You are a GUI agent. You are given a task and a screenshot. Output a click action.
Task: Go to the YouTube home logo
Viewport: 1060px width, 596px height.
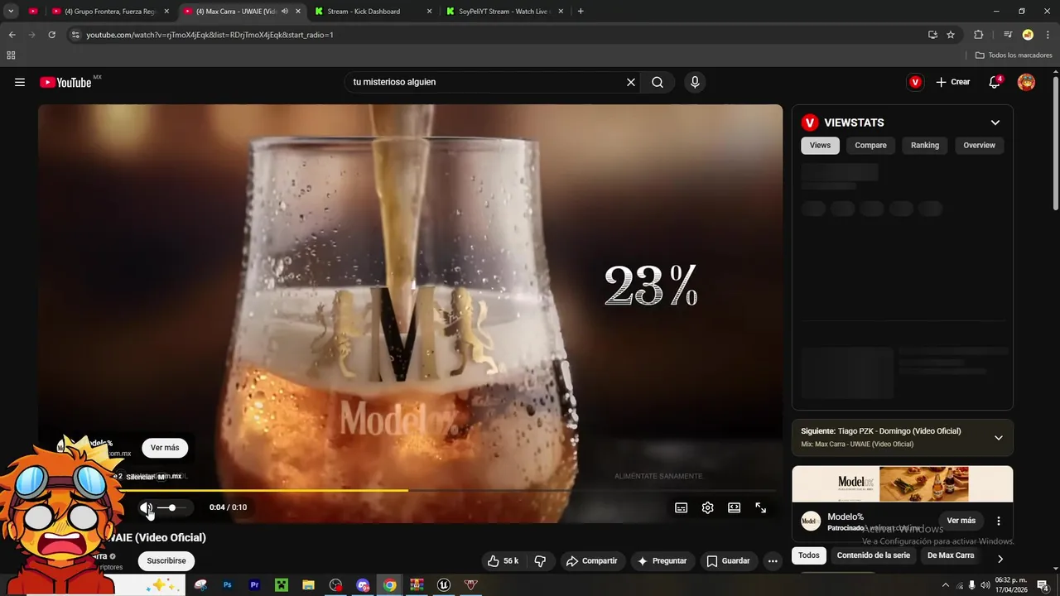point(65,82)
